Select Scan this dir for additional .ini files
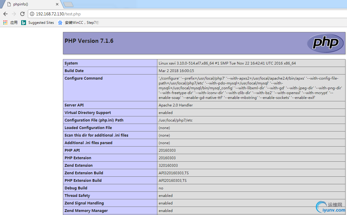 tap(96, 135)
